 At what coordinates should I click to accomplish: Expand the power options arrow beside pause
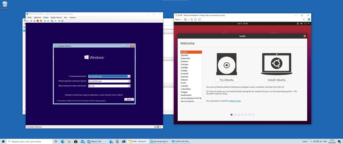tap(188, 19)
